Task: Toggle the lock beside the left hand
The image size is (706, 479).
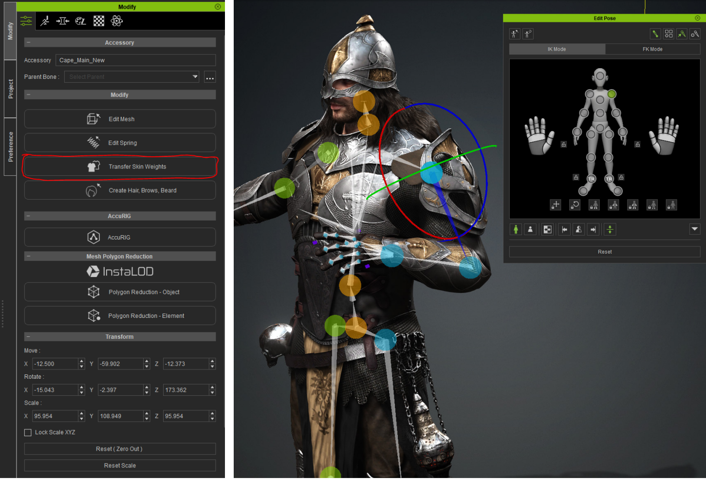Action: click(563, 145)
